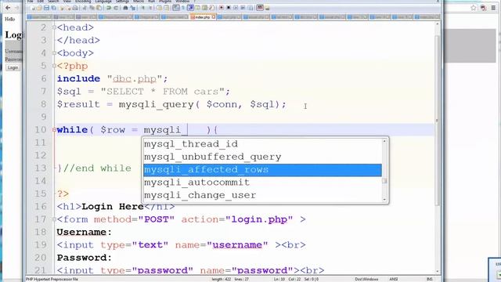Open Find with the binoculars icon
501x282 pixels.
click(125, 8)
